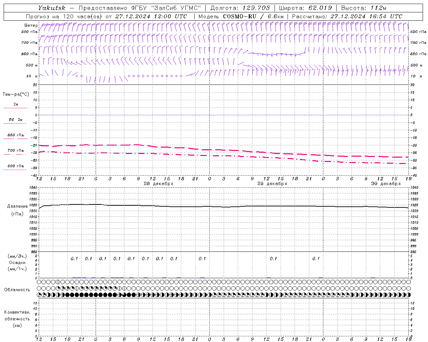Click the 850 гПа temperature legend entry

15,135
